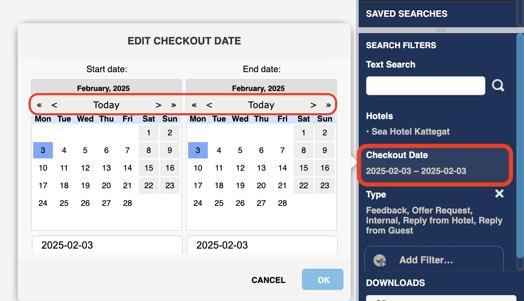Screen dimensions: 524x301
Task: Click Today in the Start date calendar
Action: (x=106, y=105)
